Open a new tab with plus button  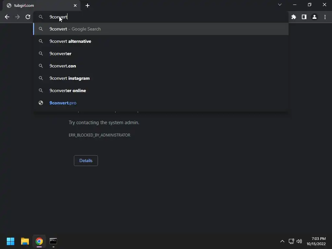click(x=88, y=6)
